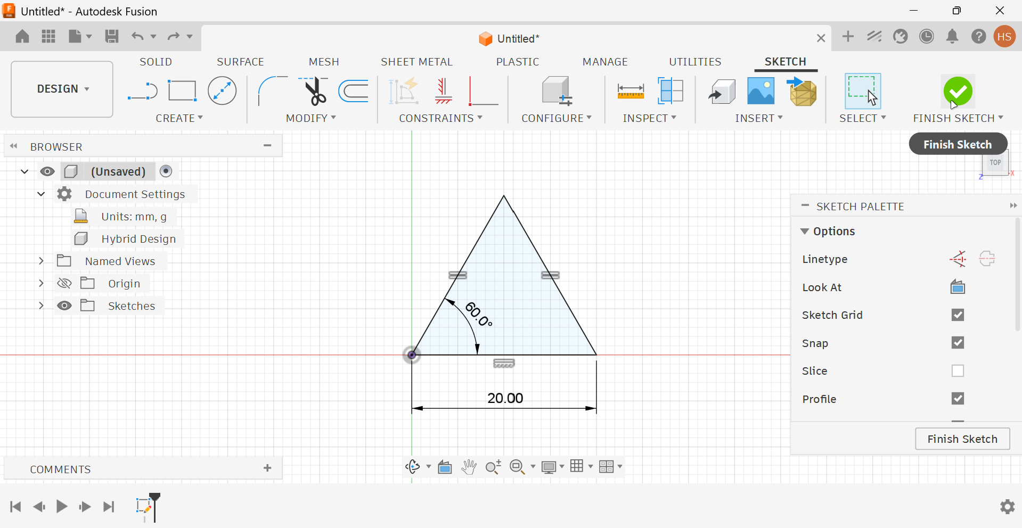Select the Line tool in Create

(x=142, y=92)
